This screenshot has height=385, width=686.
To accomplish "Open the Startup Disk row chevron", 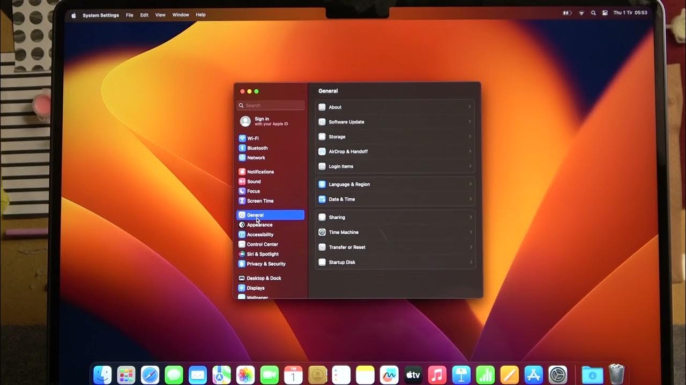I will tap(471, 262).
